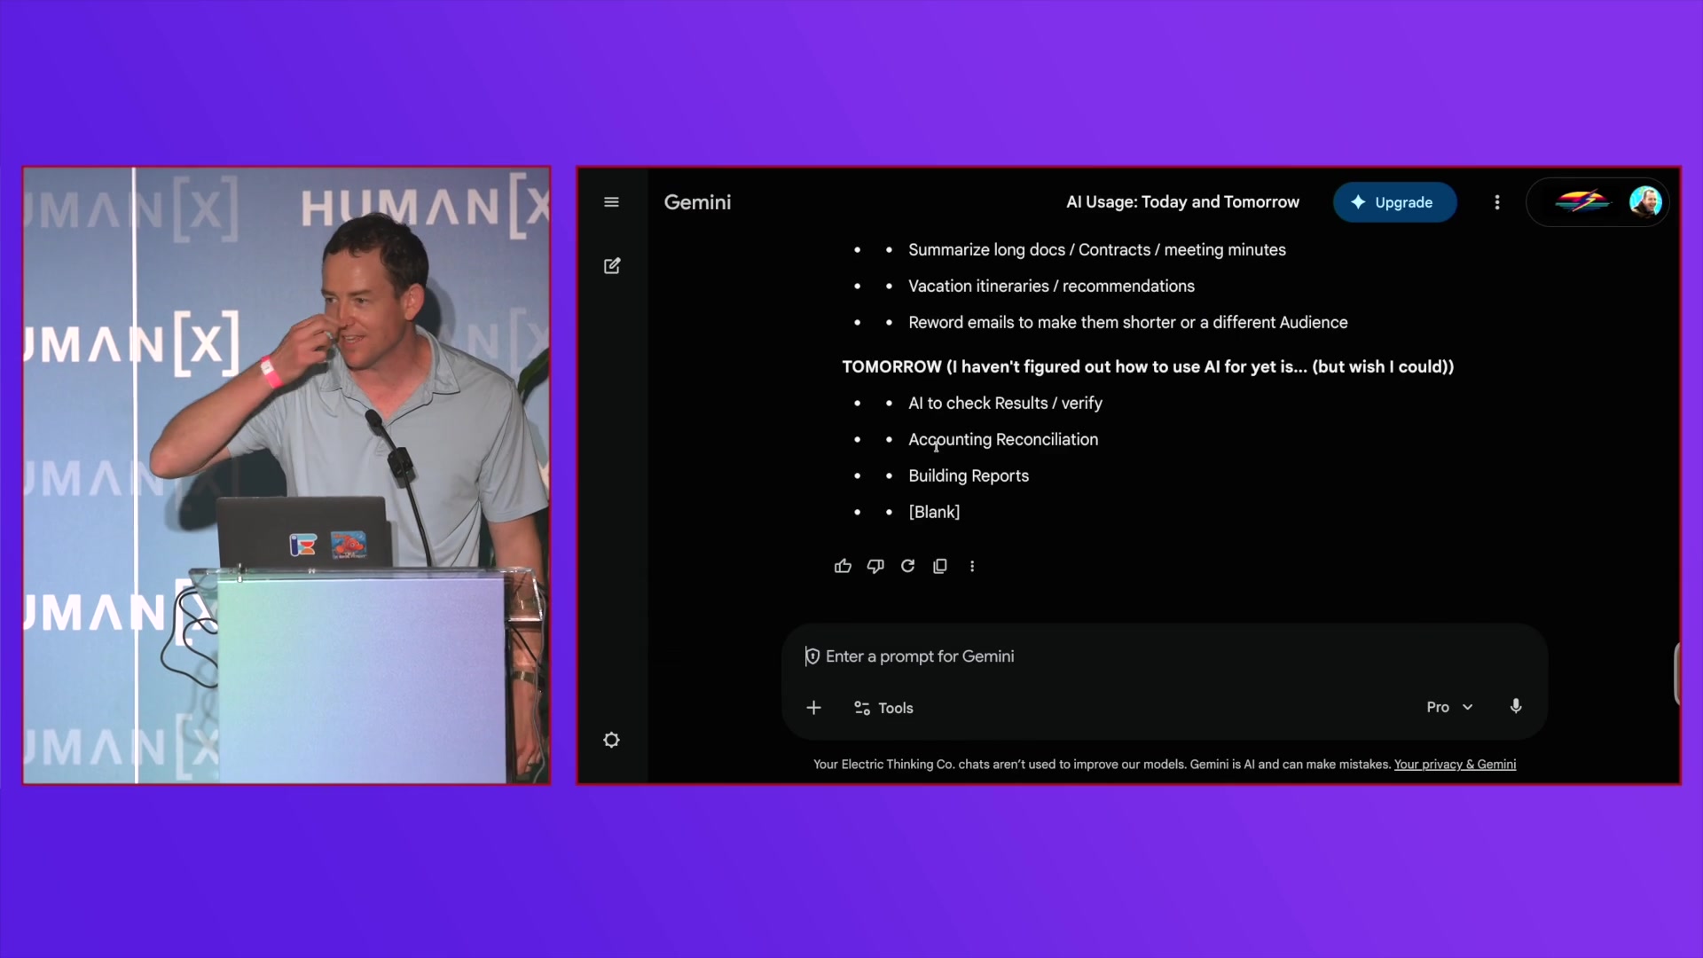The image size is (1703, 958).
Task: Give thumbs down to the response
Action: [x=875, y=566]
